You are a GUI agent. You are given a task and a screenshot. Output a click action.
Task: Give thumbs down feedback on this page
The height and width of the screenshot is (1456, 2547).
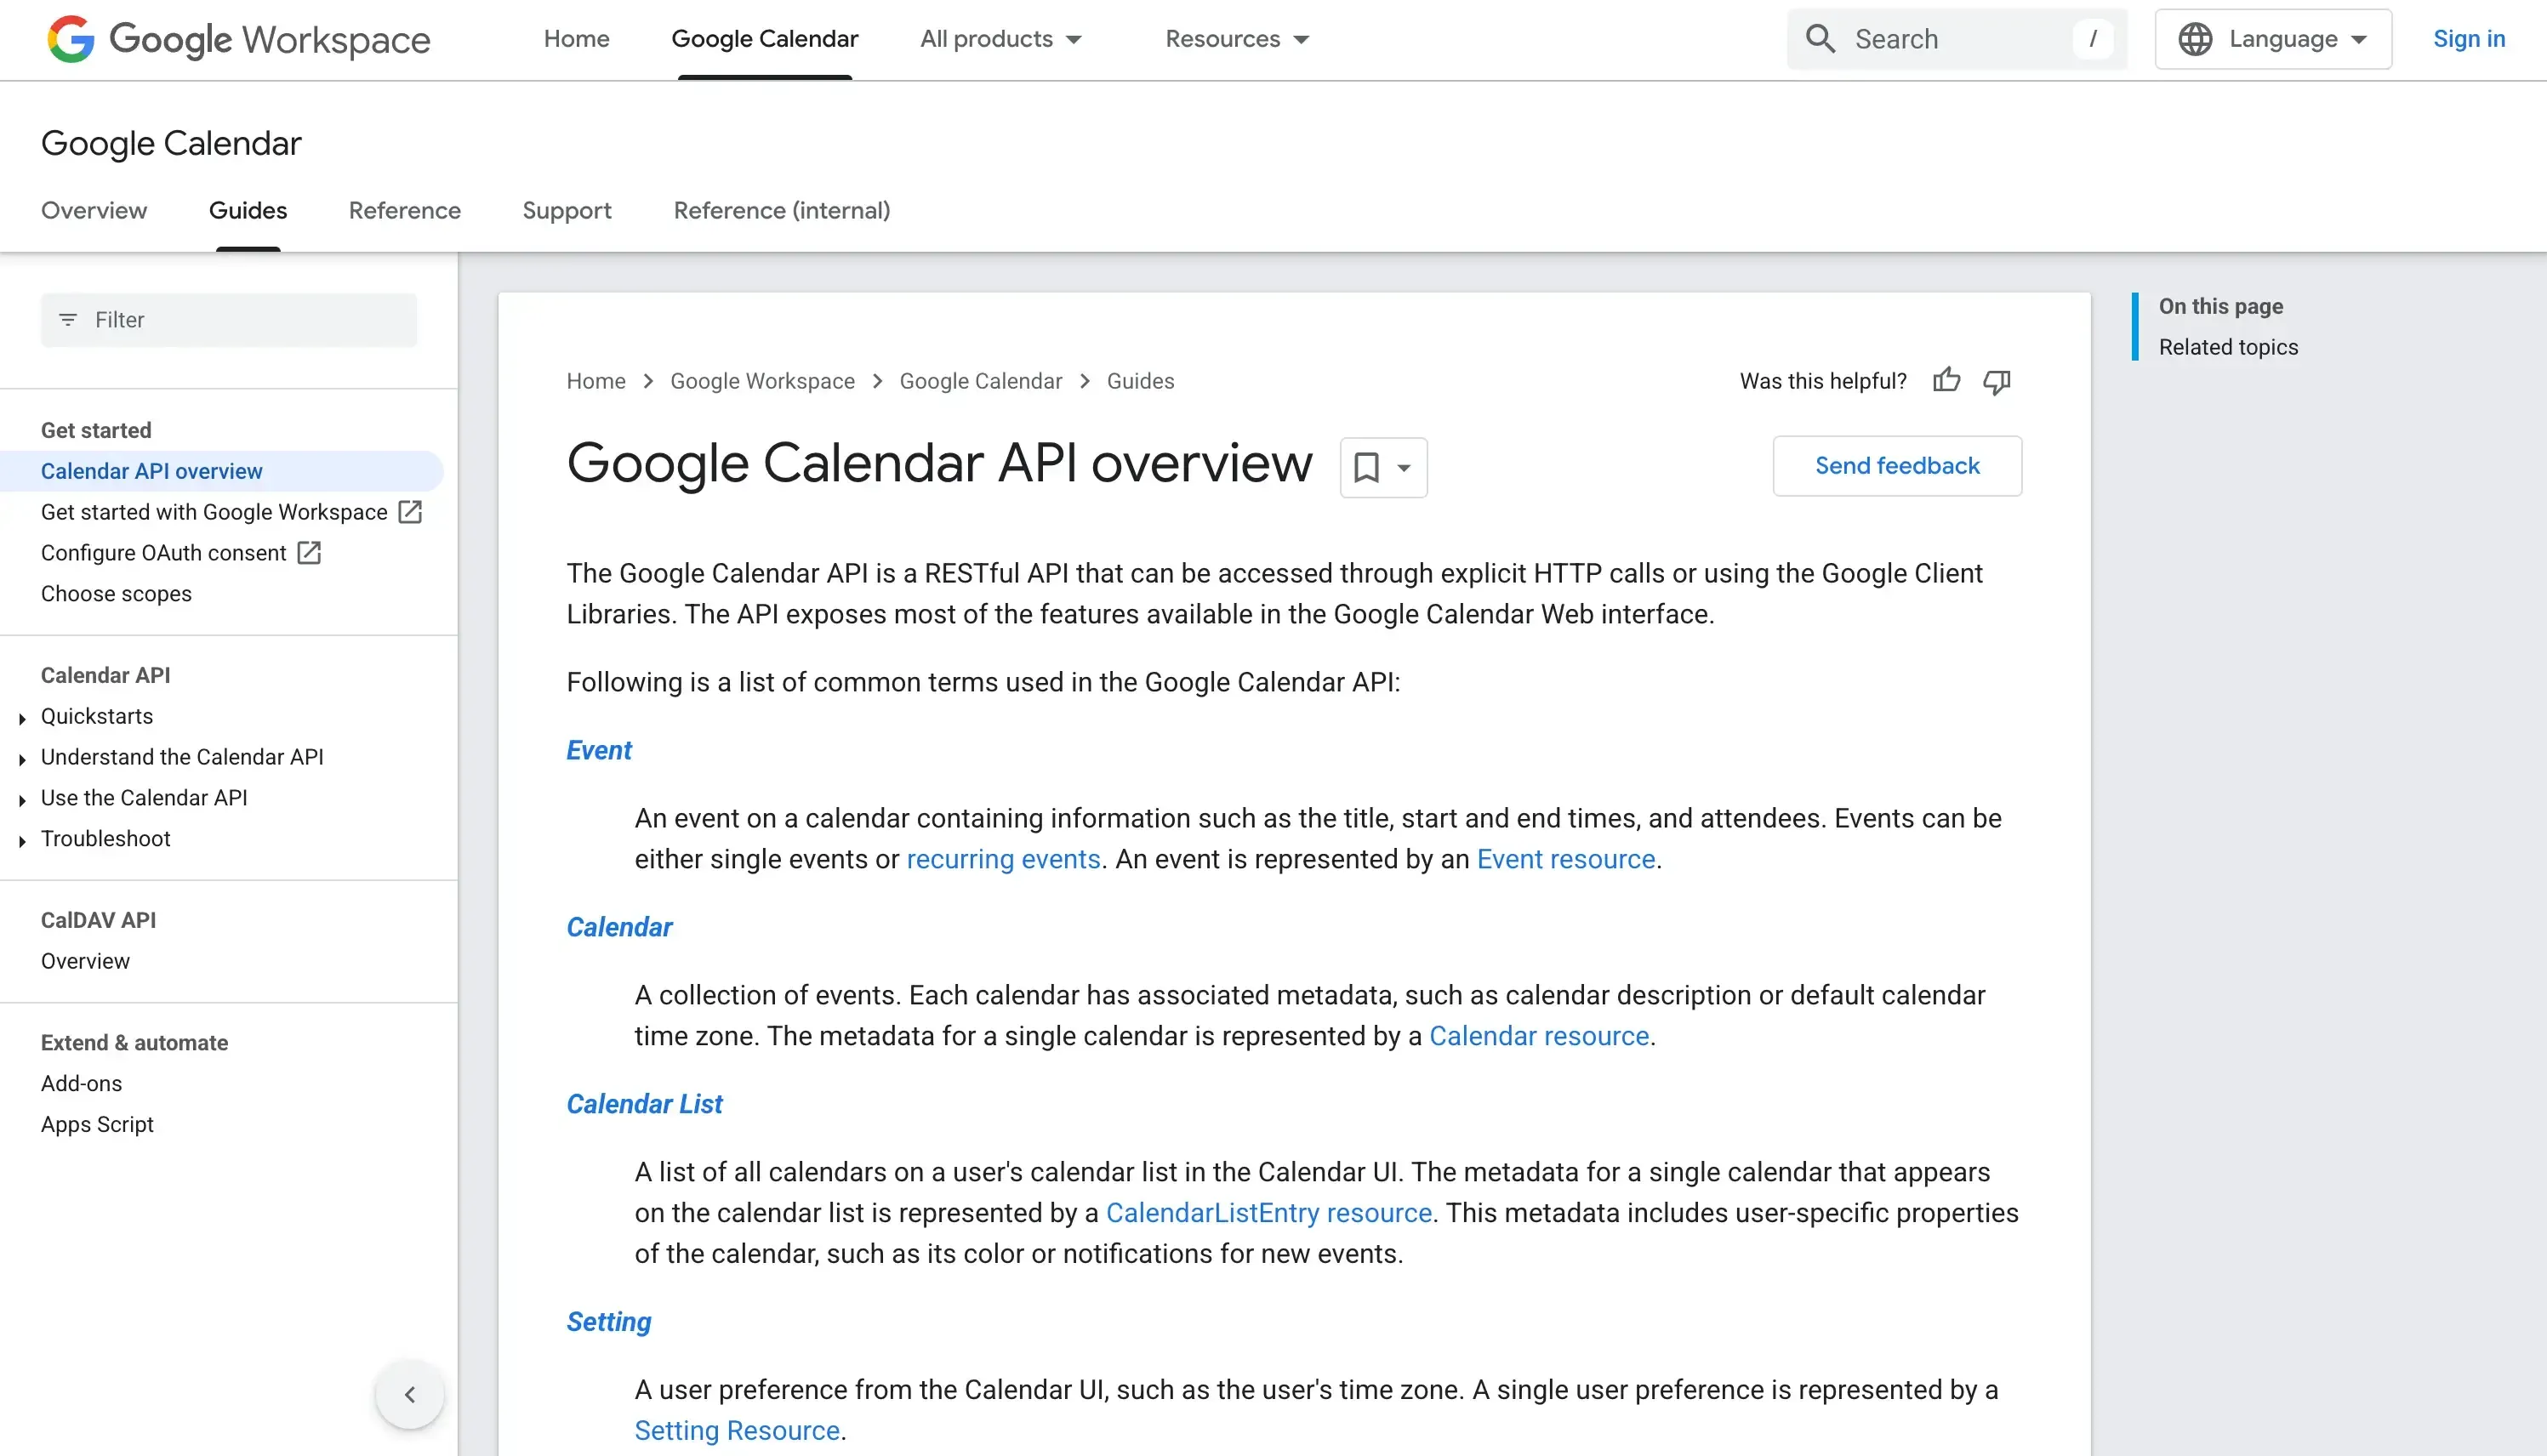click(1996, 382)
